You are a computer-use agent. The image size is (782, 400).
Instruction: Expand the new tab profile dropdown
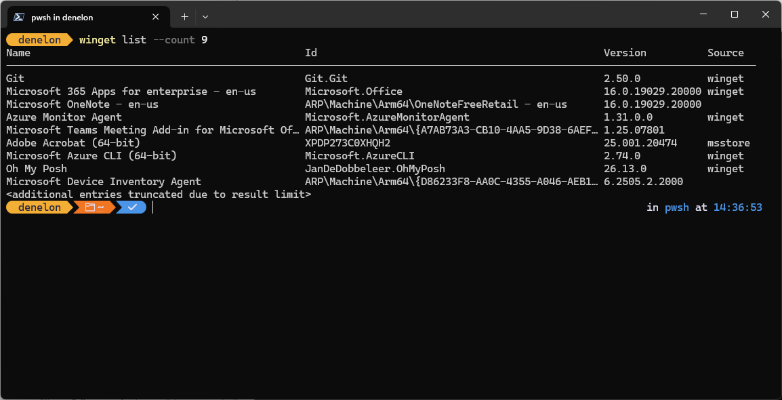tap(205, 17)
